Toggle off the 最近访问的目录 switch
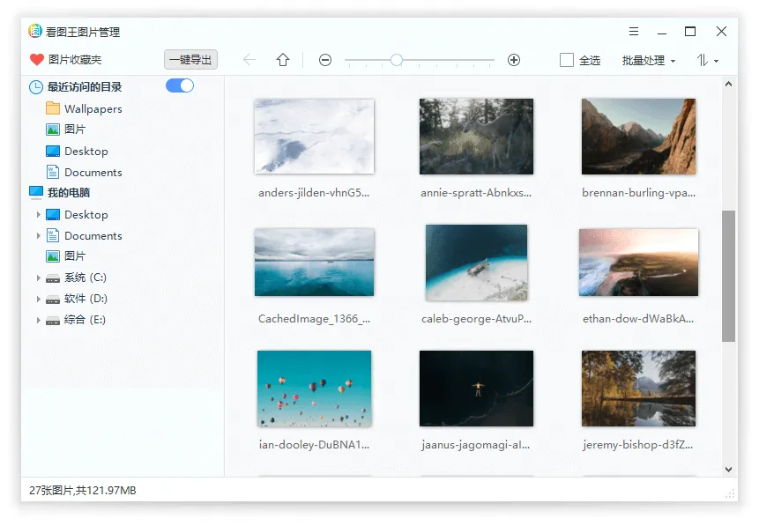Viewport: 759px width, 526px height. pos(181,86)
